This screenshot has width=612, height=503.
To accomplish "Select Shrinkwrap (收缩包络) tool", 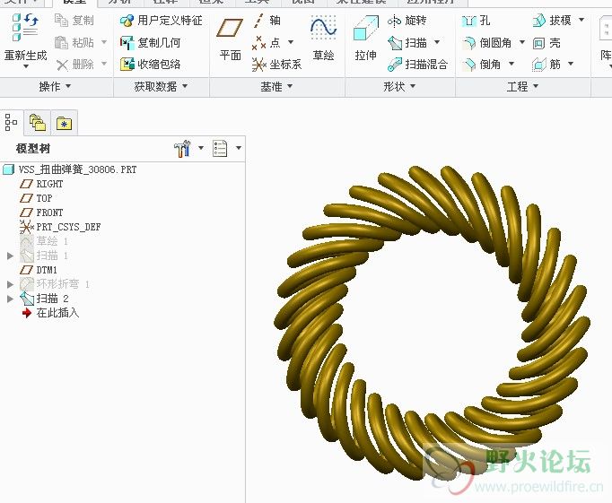I will 150,64.
